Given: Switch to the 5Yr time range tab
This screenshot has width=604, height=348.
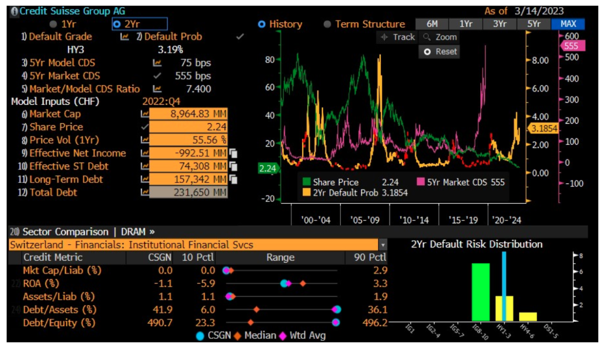Looking at the screenshot, I should pos(534,24).
